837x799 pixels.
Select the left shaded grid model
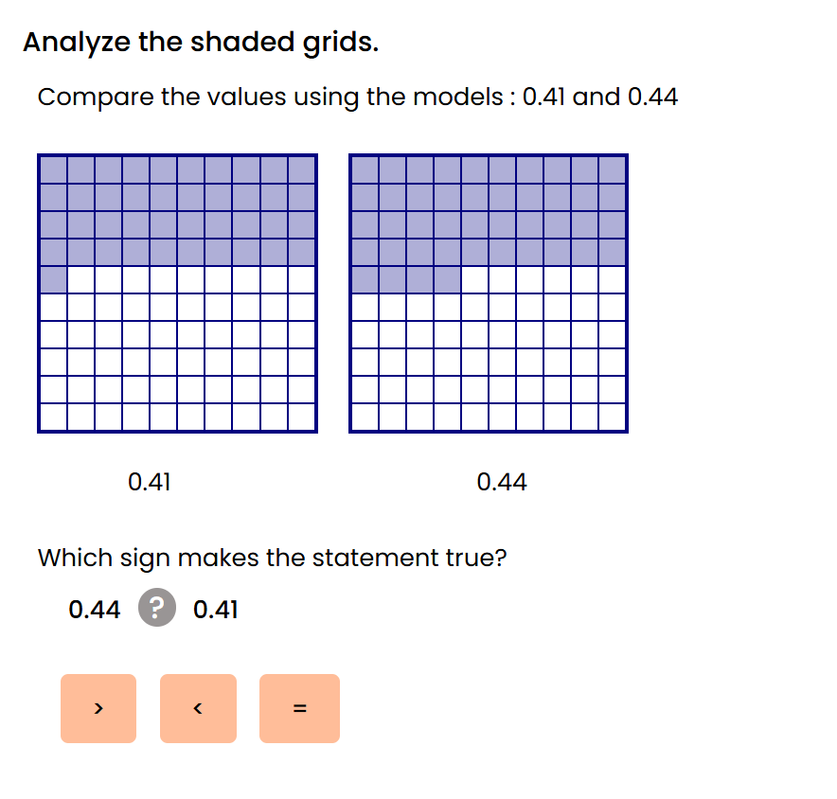tap(177, 293)
